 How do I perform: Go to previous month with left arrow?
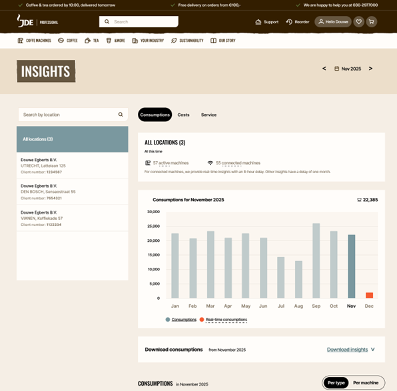324,69
